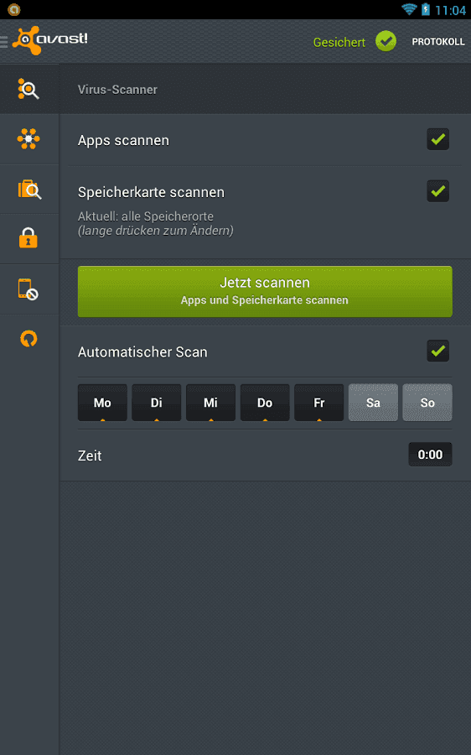The height and width of the screenshot is (755, 471).
Task: Expand the side menu via hamburger handle
Action: [x=4, y=42]
